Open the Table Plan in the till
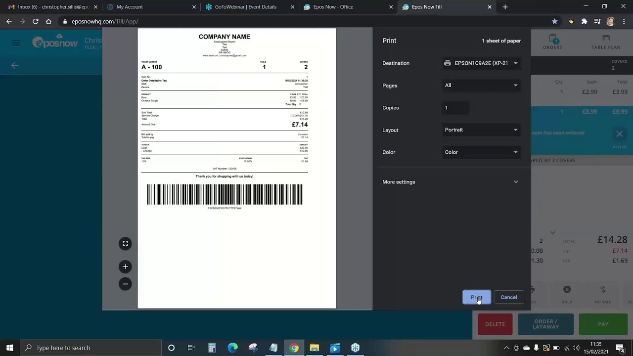Viewport: 633px width, 356px height. tap(606, 42)
